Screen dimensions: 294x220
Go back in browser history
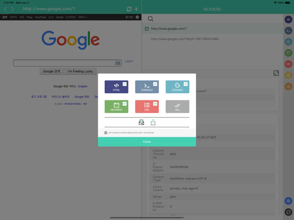pos(5,9)
